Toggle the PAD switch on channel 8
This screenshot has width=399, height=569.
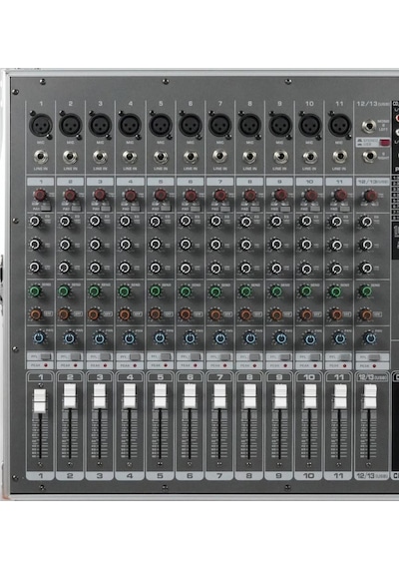tap(255, 208)
